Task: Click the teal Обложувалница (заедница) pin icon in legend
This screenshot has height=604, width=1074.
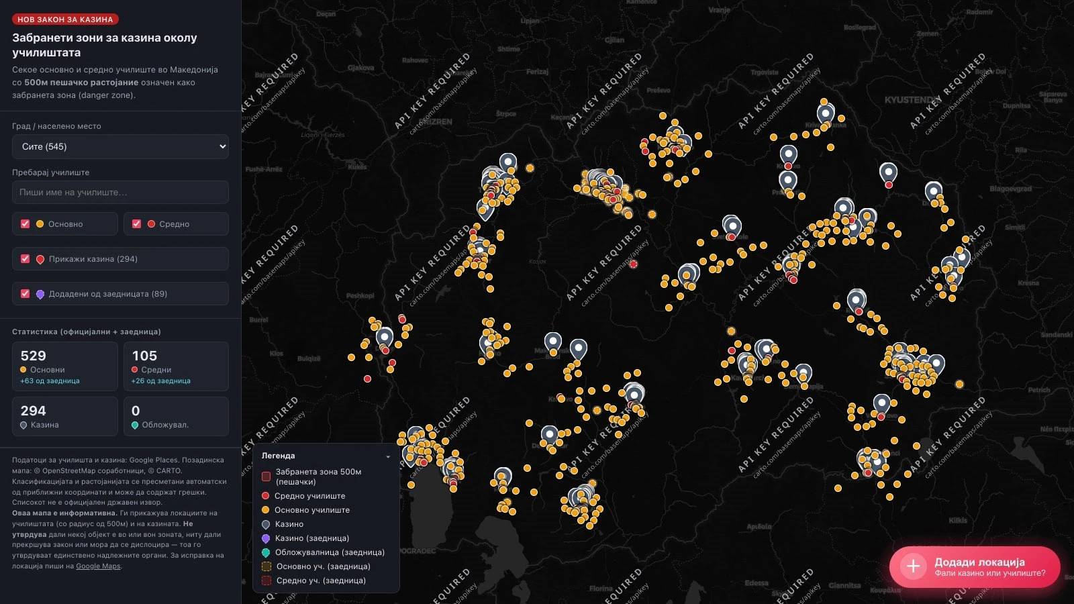Action: click(266, 552)
